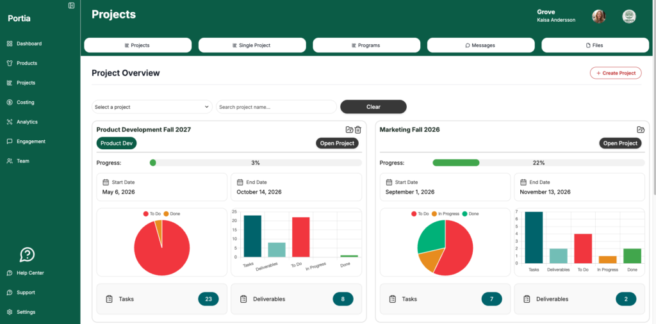Open Settings in the sidebar
The width and height of the screenshot is (656, 324).
pos(21,312)
